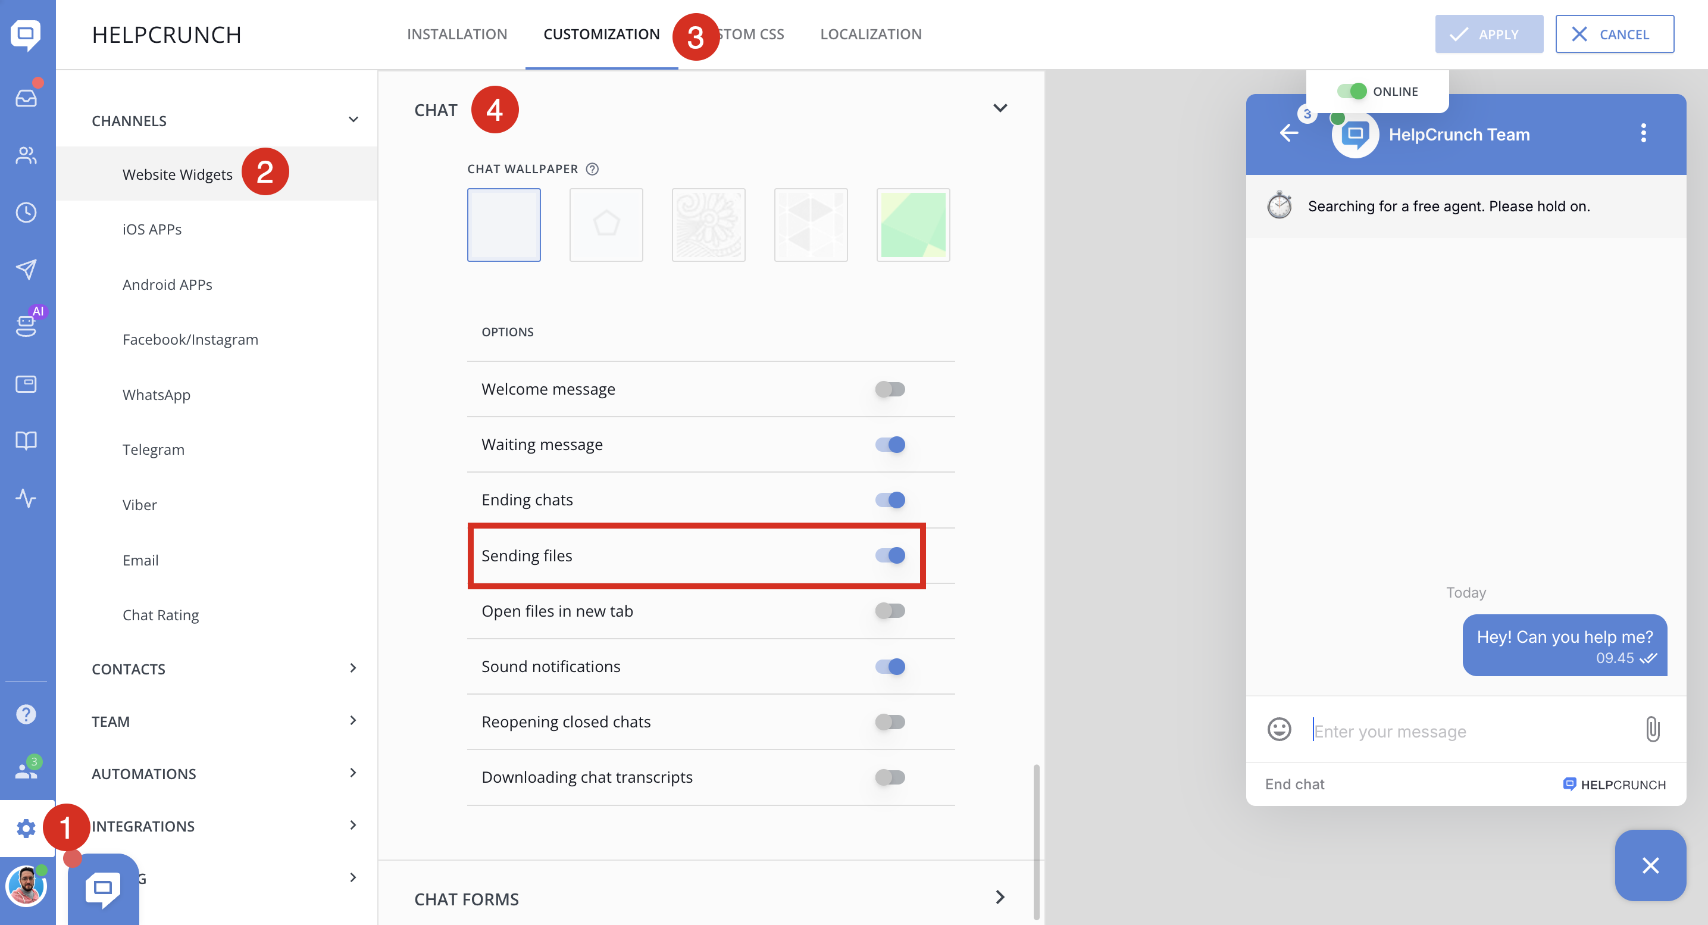
Task: Toggle the Sending files switch
Action: pyautogui.click(x=890, y=556)
